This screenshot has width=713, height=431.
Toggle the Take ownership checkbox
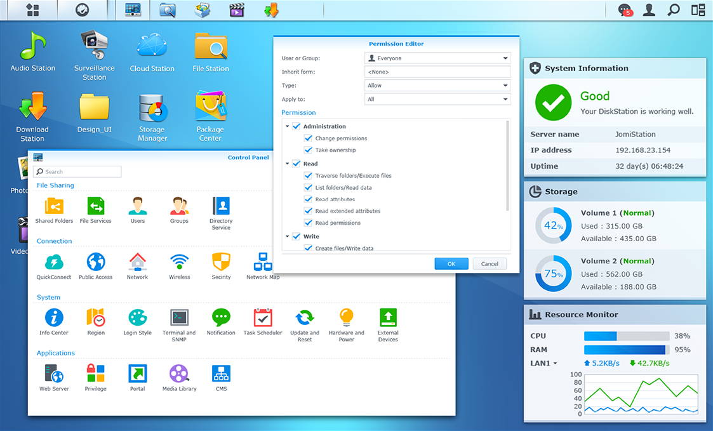[309, 150]
